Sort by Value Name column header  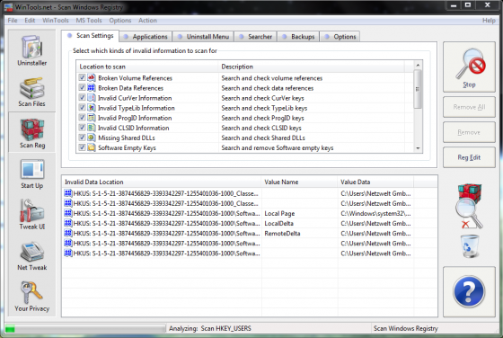[x=300, y=182]
